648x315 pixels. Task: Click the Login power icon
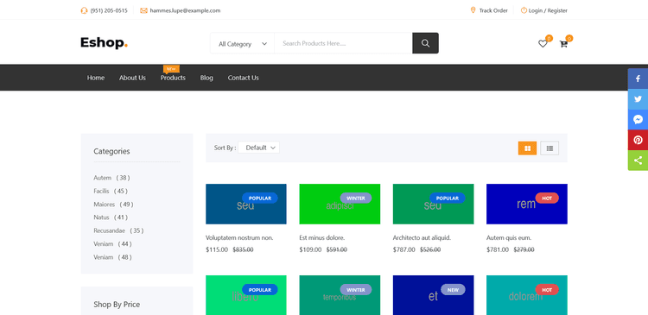[524, 10]
